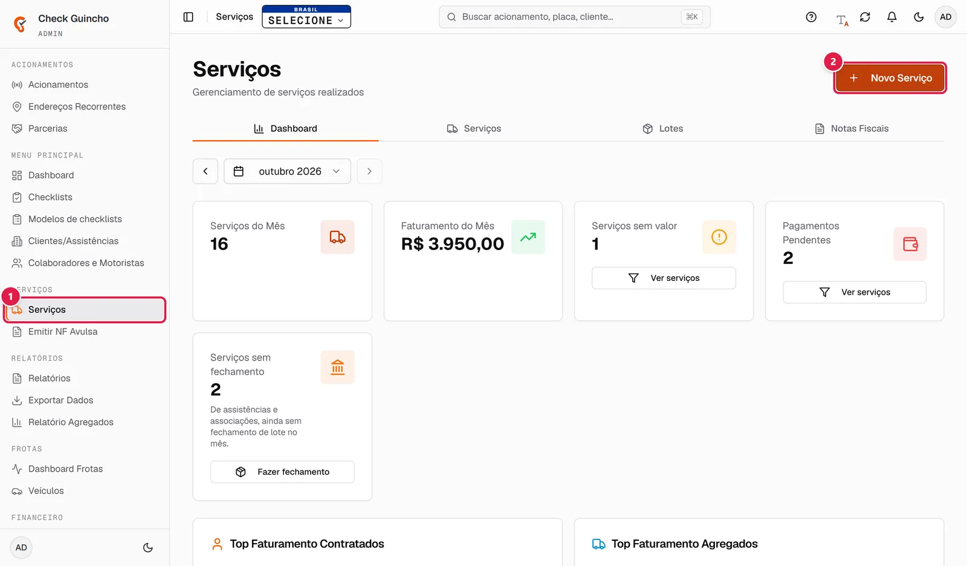967x566 pixels.
Task: Open the AD user avatar in top bar
Action: click(946, 17)
